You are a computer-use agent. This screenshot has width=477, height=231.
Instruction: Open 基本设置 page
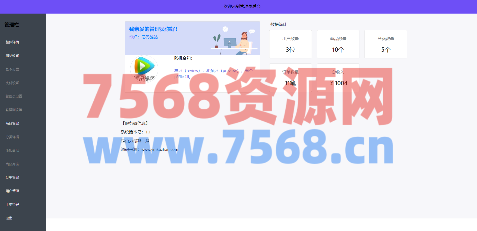click(12, 69)
